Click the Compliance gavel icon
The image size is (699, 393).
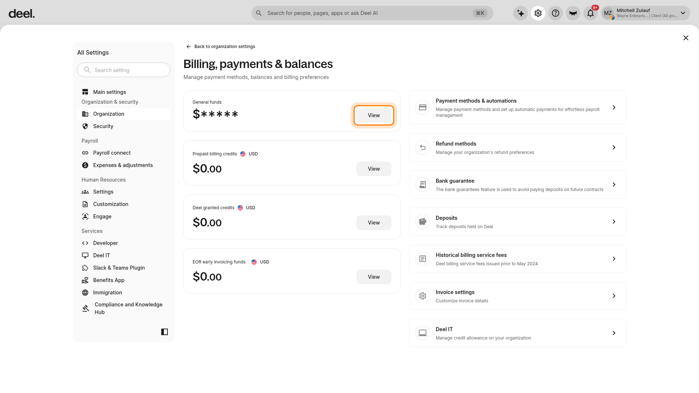click(x=86, y=308)
